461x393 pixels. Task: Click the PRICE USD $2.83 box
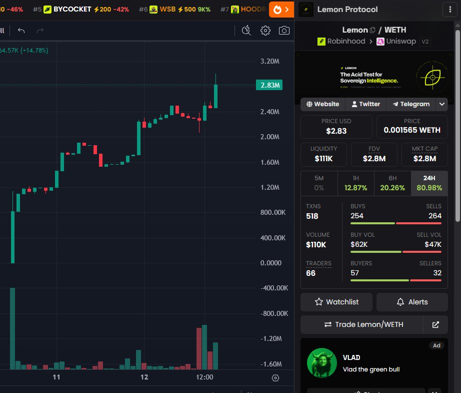pyautogui.click(x=336, y=127)
